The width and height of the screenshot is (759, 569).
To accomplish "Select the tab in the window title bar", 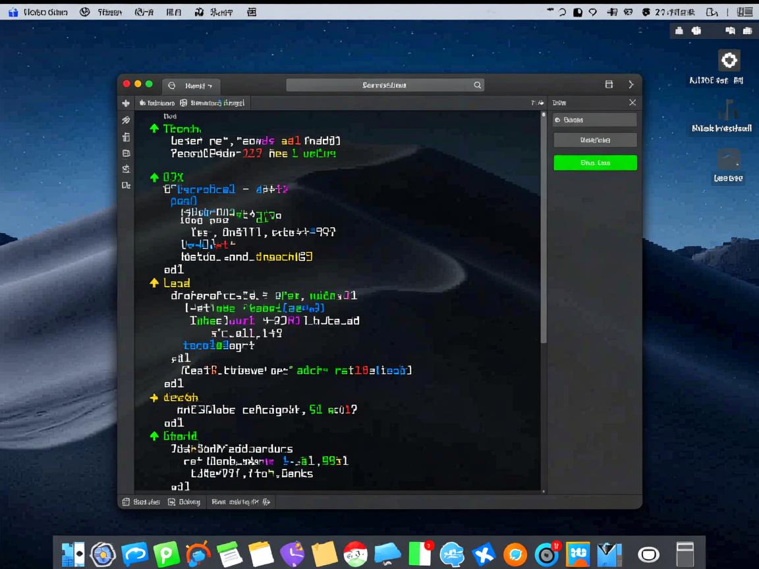I will click(x=192, y=86).
